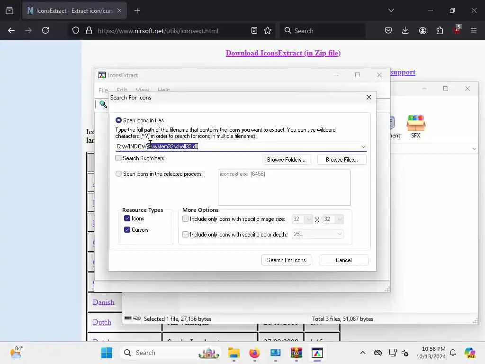Viewport: 485px width, 364px height.
Task: Open Download IconsExtract Zip file link
Action: [x=283, y=53]
